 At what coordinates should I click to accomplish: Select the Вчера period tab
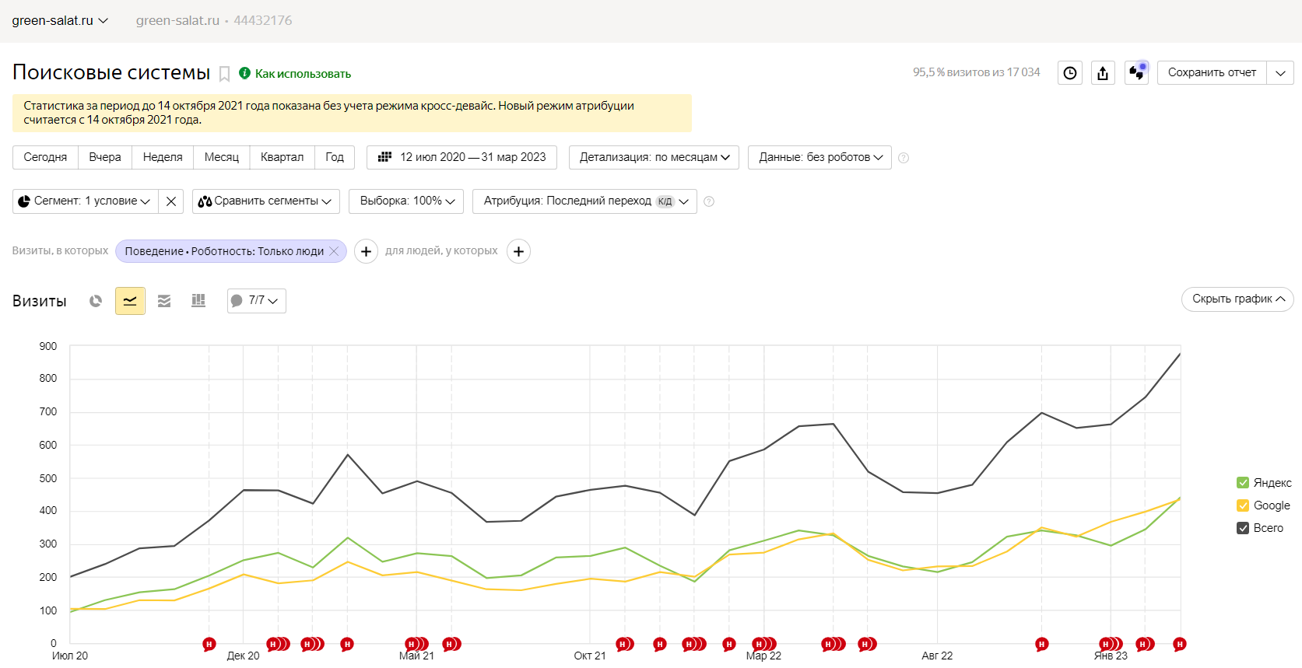[105, 157]
